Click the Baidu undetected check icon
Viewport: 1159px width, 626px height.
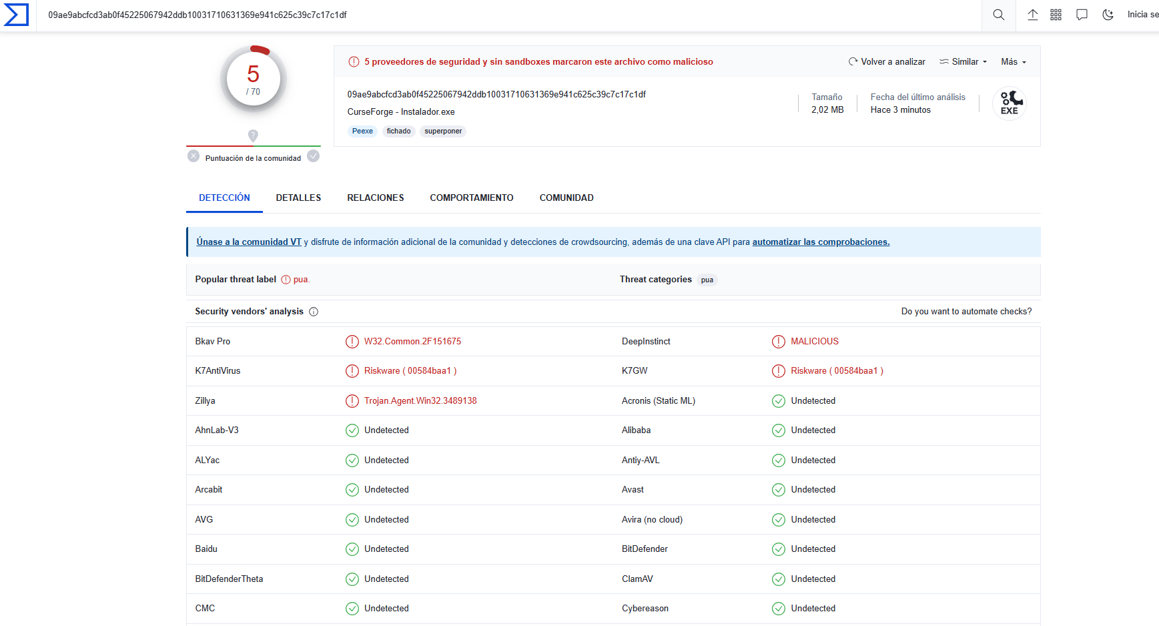352,549
